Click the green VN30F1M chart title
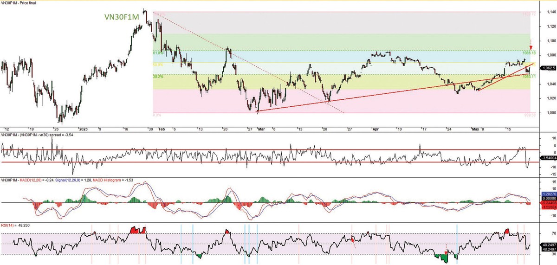This screenshot has width=557, height=265. click(121, 17)
